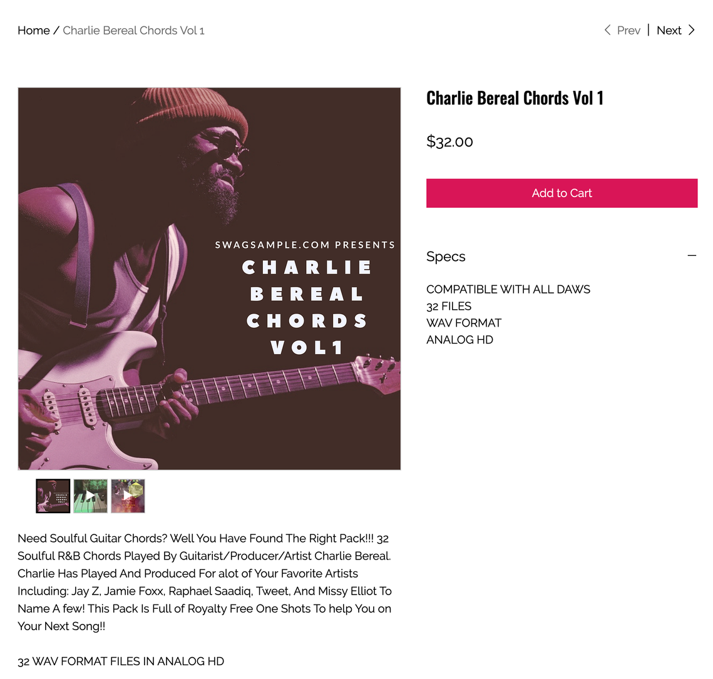The width and height of the screenshot is (713, 679).
Task: Click the $32.00 price label
Action: (x=449, y=141)
